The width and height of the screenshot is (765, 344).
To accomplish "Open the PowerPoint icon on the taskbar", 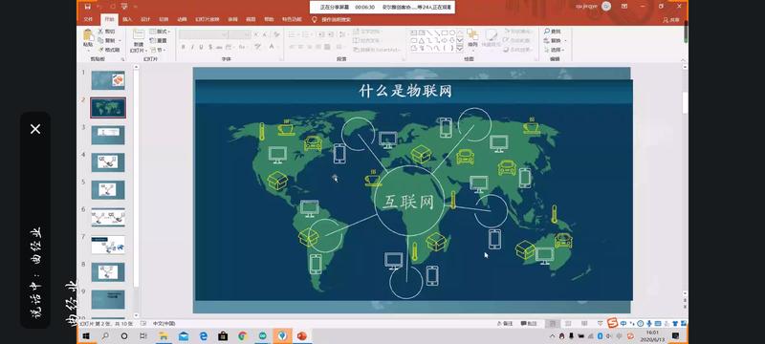I will coord(301,335).
